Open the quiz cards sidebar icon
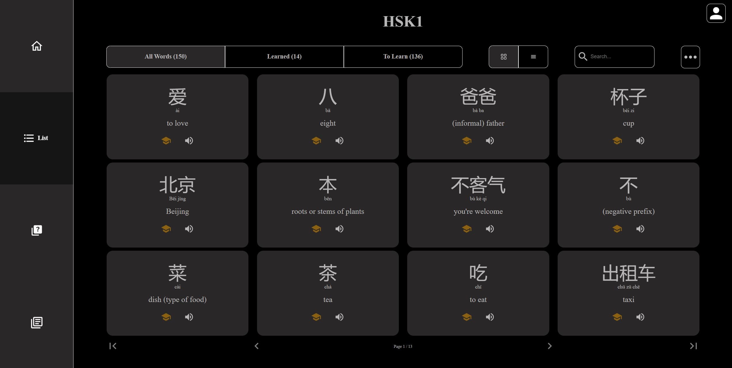 tap(37, 230)
